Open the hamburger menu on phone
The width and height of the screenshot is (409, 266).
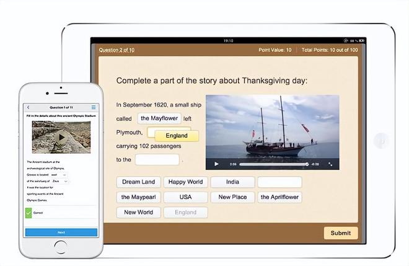tap(94, 107)
